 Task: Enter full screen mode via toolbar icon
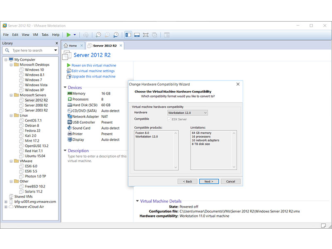pos(146,35)
